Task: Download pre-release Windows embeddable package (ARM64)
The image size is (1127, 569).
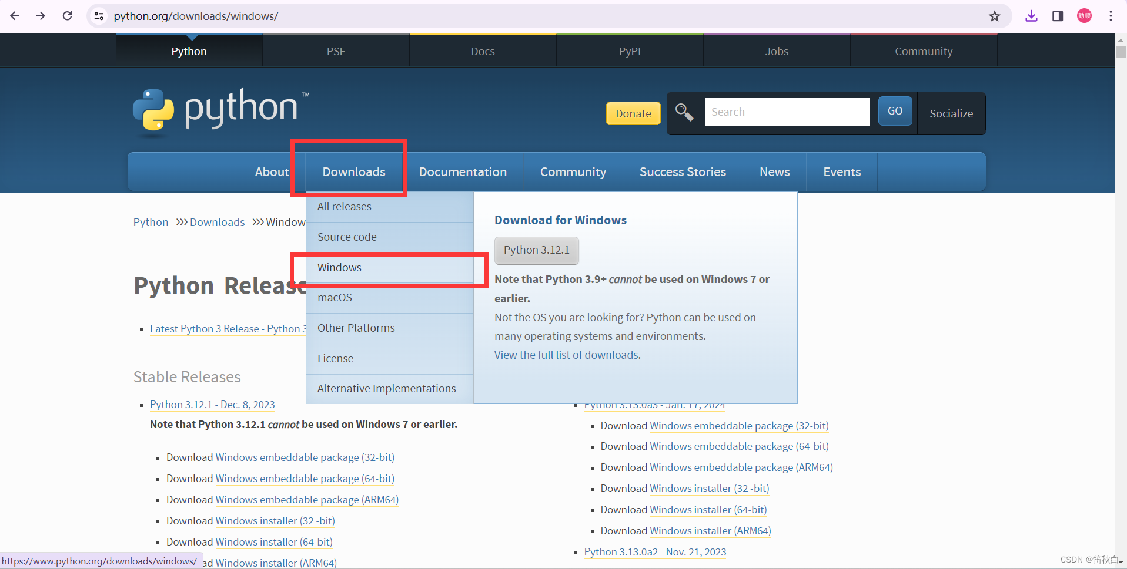Action: click(741, 467)
